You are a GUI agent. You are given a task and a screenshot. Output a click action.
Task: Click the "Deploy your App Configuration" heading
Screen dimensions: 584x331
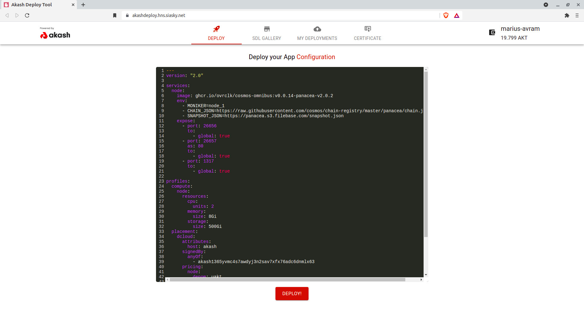292,57
